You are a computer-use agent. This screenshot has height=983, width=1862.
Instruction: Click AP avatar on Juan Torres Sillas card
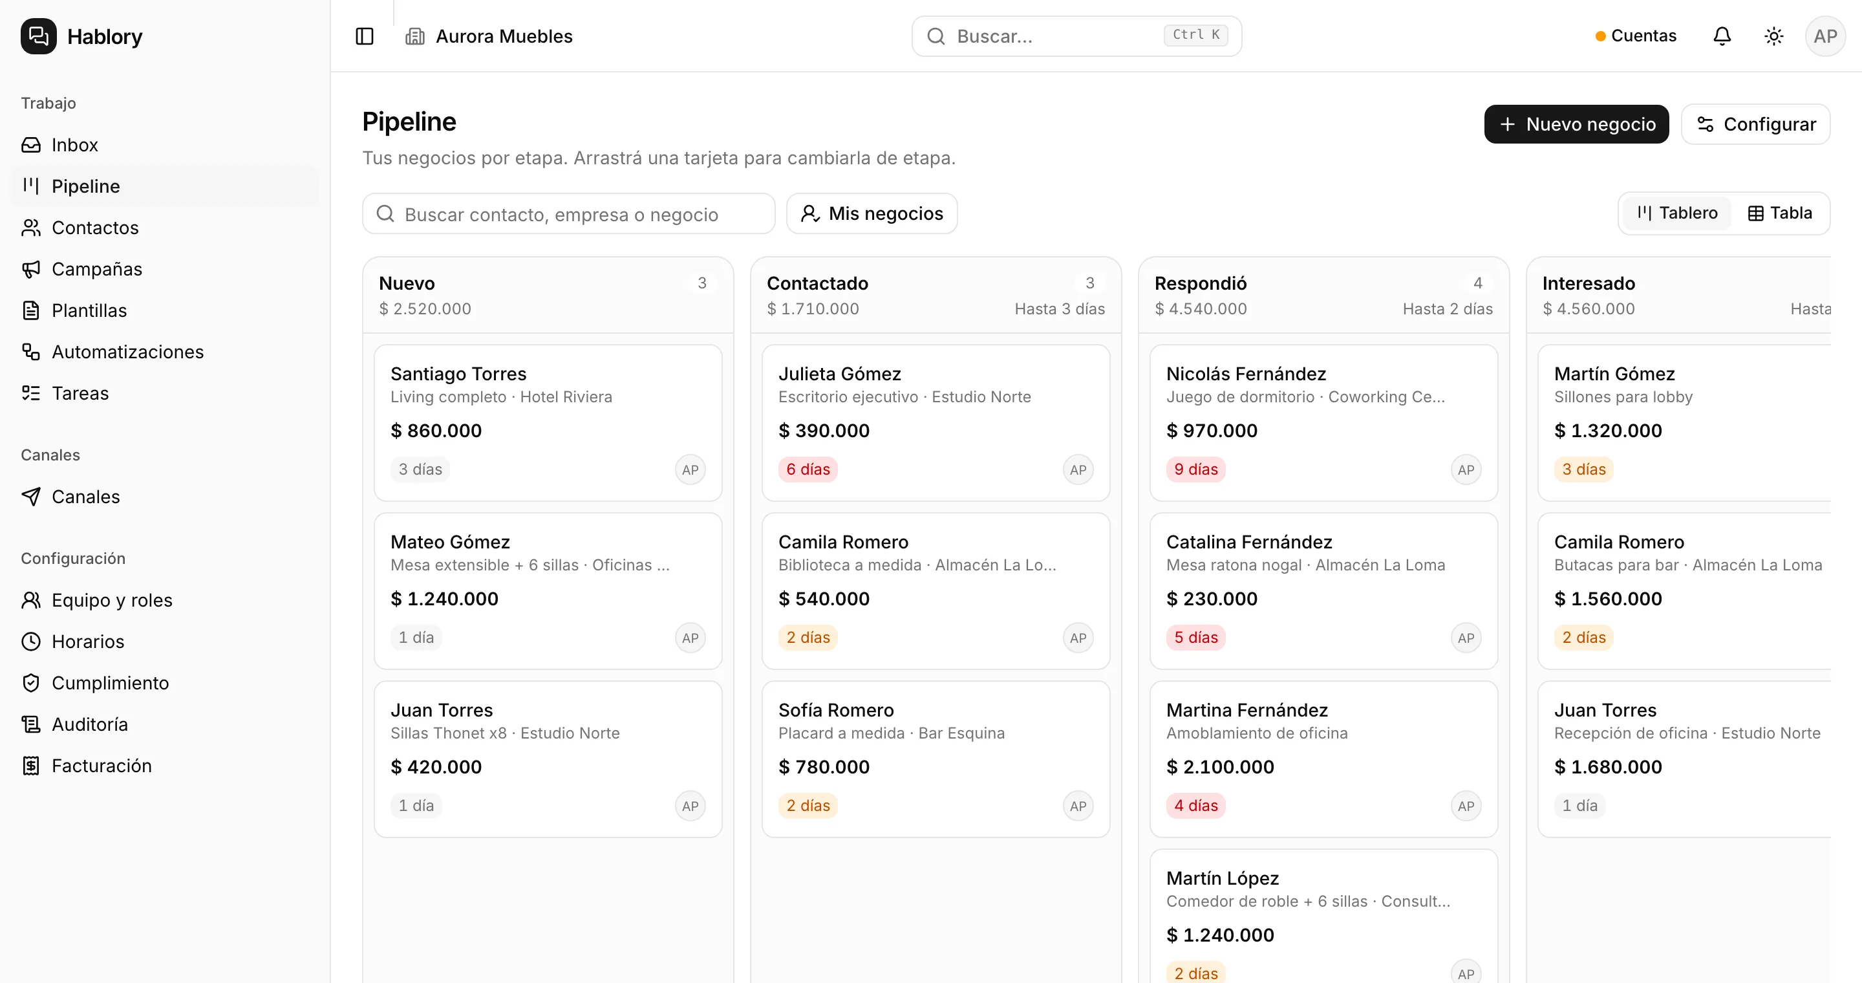[690, 806]
